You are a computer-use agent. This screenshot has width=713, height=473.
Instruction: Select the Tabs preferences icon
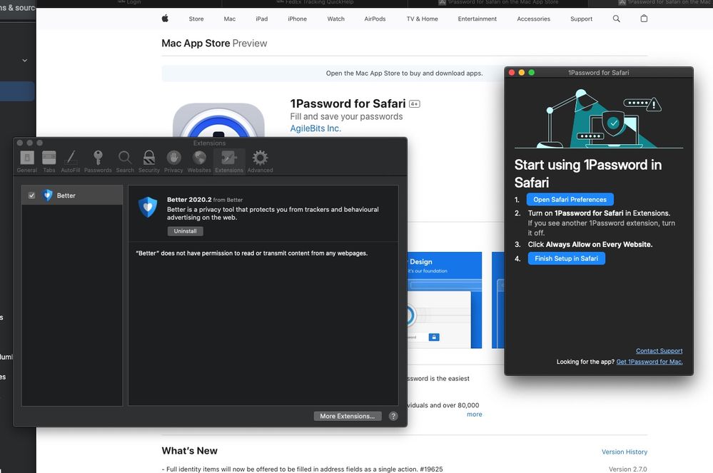tap(49, 161)
